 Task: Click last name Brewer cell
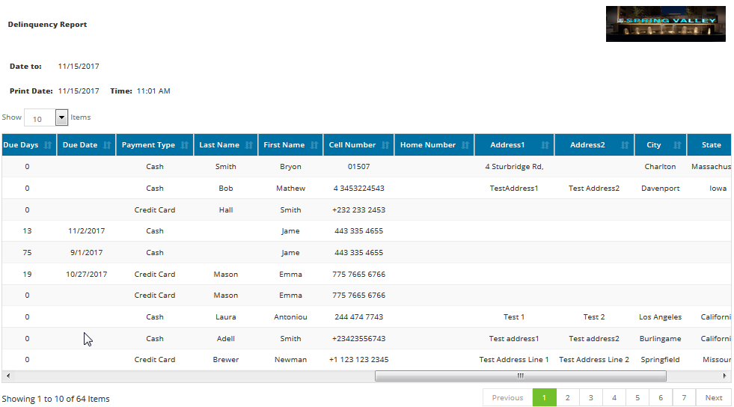coord(226,360)
